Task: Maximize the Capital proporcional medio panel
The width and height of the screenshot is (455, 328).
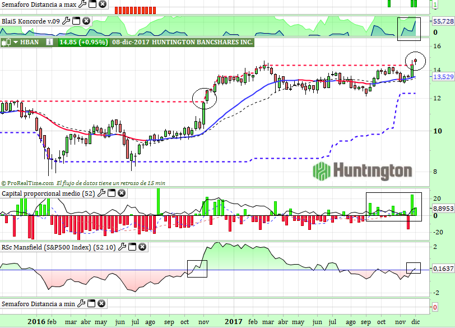Action: [112, 193]
